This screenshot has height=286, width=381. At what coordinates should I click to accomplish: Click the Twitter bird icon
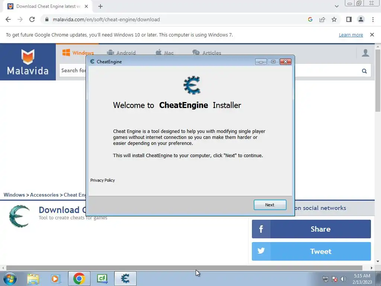(x=261, y=251)
